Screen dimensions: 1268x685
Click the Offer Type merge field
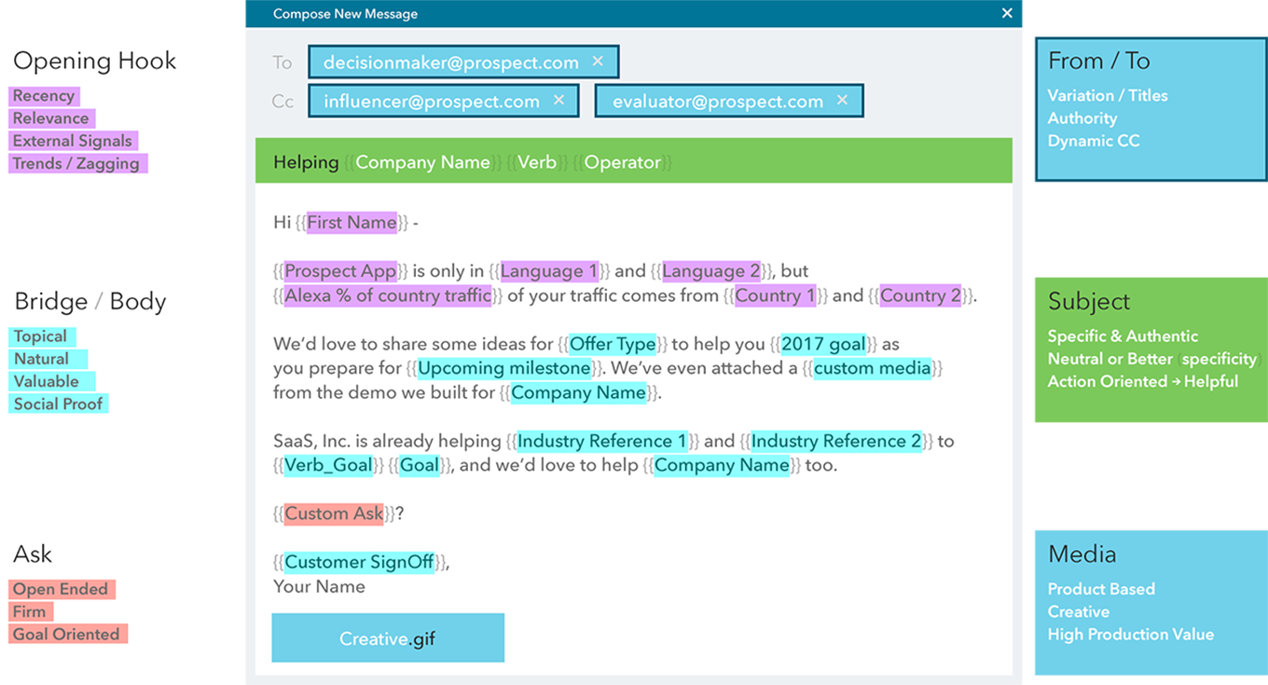[613, 344]
